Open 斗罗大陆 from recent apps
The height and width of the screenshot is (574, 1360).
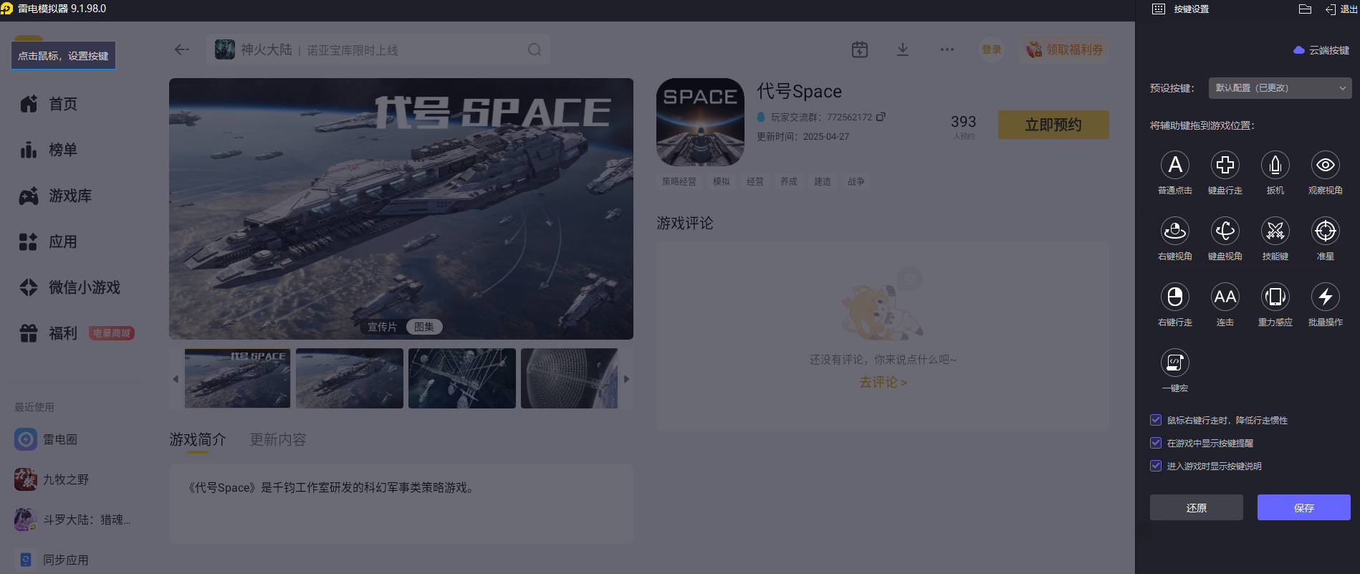point(72,520)
